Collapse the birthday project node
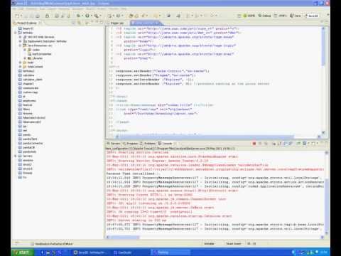 pos(16,33)
